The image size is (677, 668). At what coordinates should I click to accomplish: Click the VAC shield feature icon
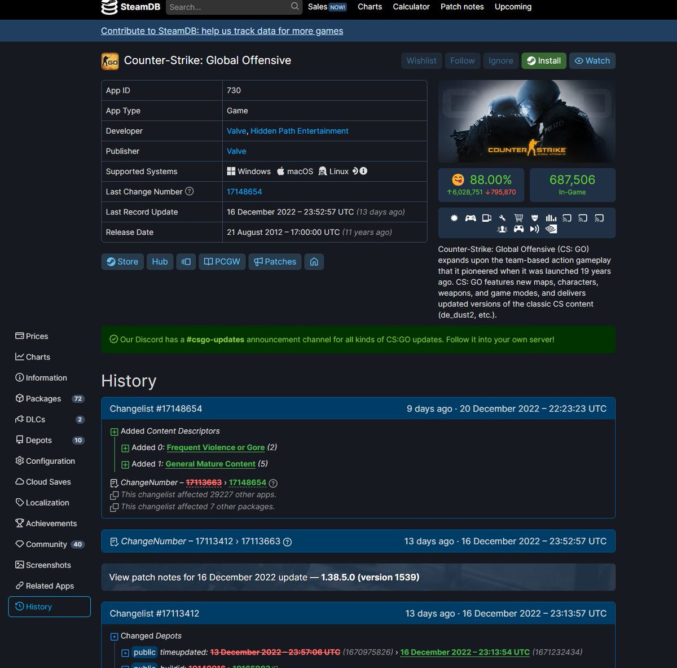point(535,218)
